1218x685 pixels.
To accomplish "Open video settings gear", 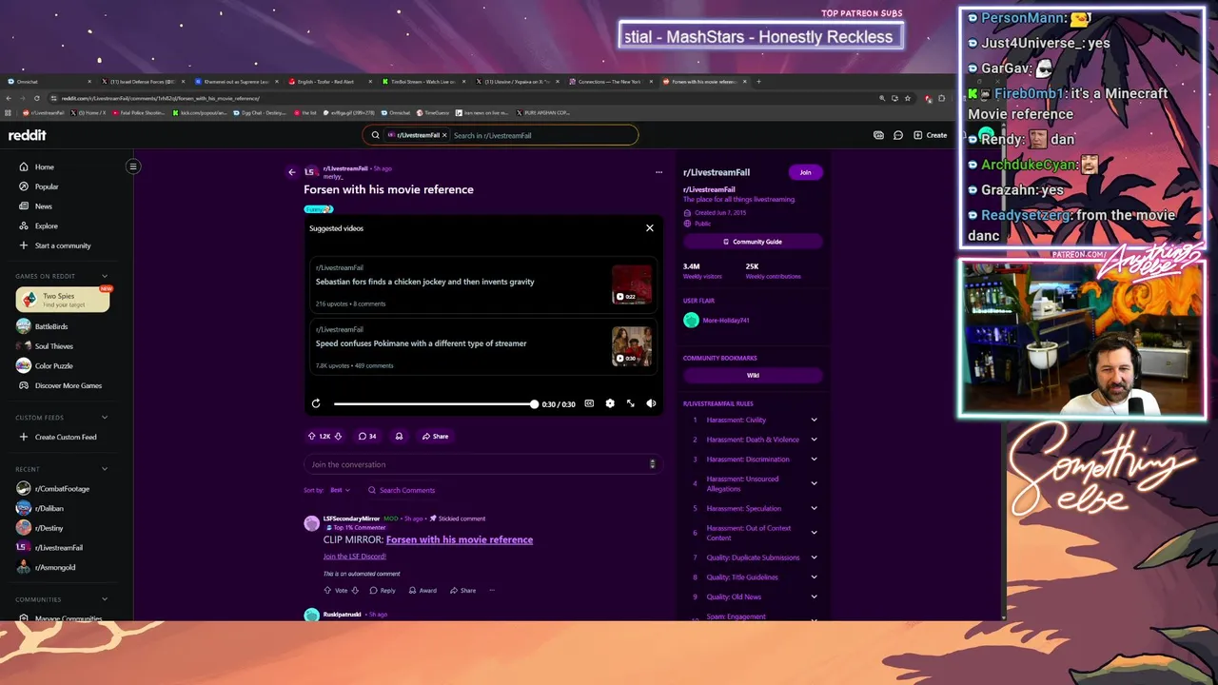I will pos(610,403).
